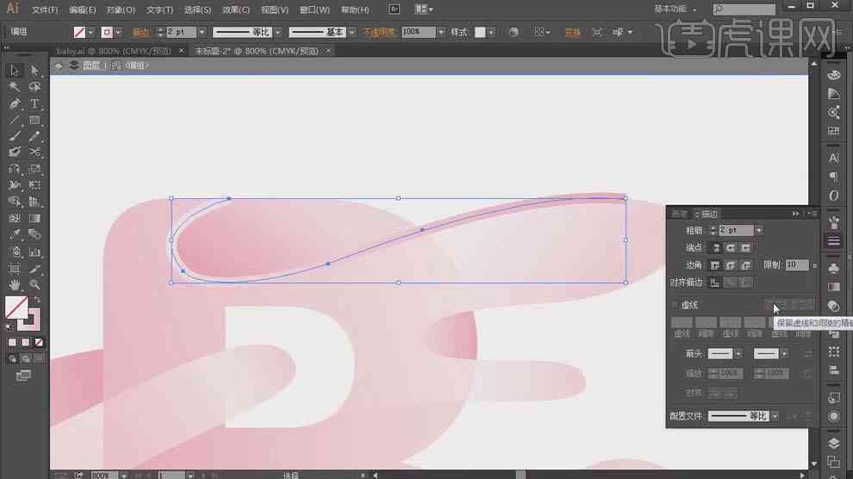The height and width of the screenshot is (479, 853).
Task: Open the 编辑(E) menu
Action: pyautogui.click(x=82, y=9)
